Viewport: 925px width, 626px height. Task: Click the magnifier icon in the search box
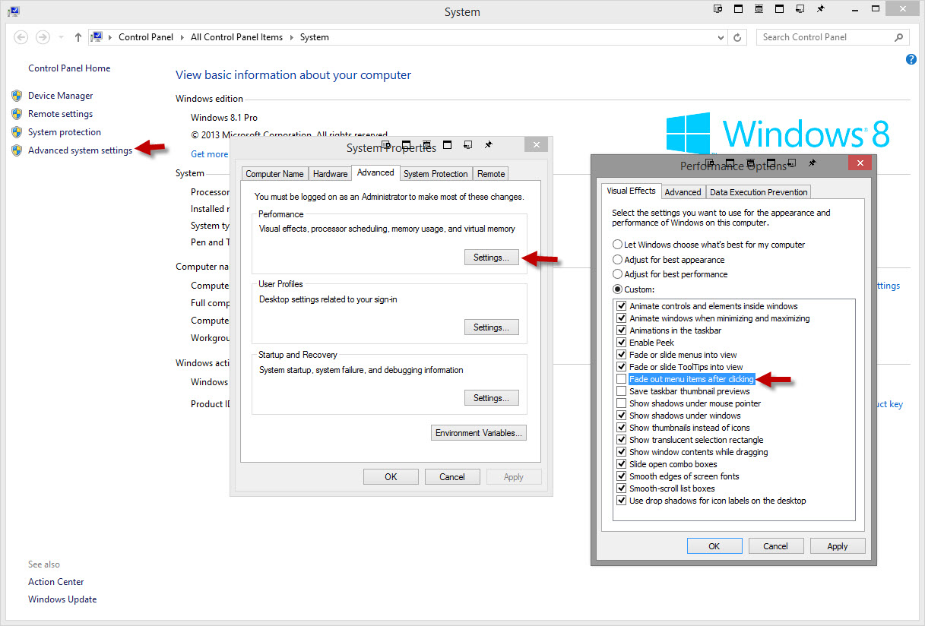[898, 37]
